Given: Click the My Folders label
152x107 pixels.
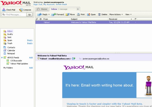Looking at the screenshot, I should [8, 68].
